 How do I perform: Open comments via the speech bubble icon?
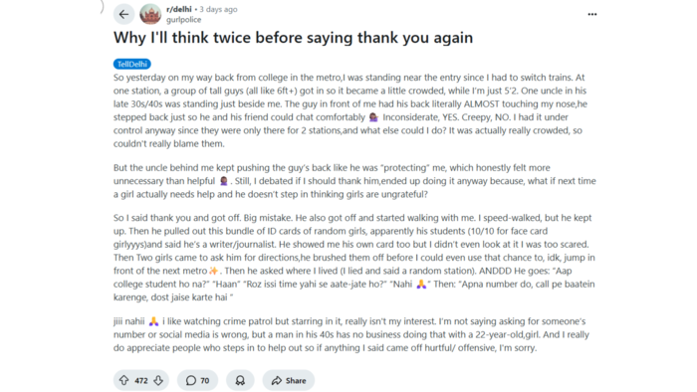[191, 380]
